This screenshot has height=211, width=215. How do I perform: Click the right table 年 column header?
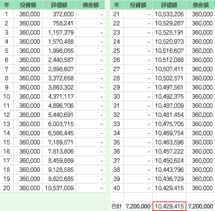117,5
